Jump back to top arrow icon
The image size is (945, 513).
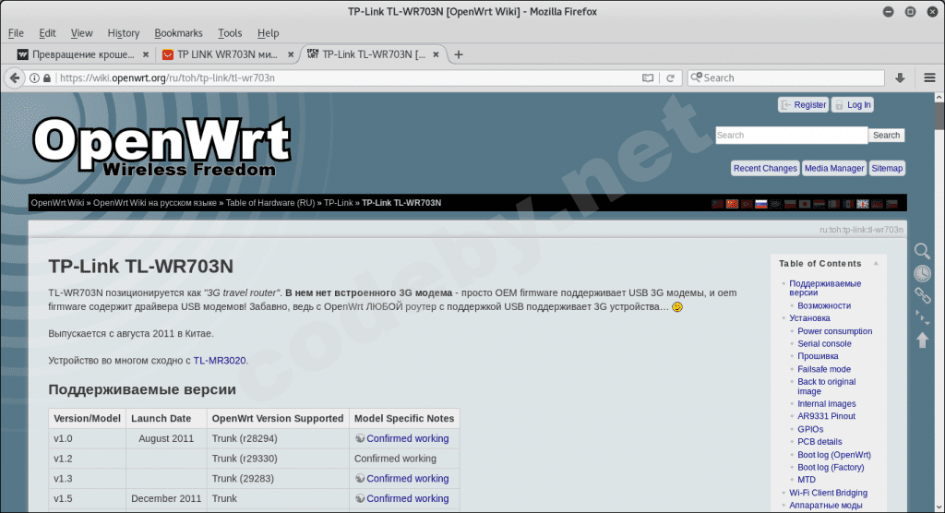tap(922, 340)
